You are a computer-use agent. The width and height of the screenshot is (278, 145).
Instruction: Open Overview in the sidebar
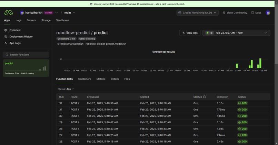(x=15, y=30)
